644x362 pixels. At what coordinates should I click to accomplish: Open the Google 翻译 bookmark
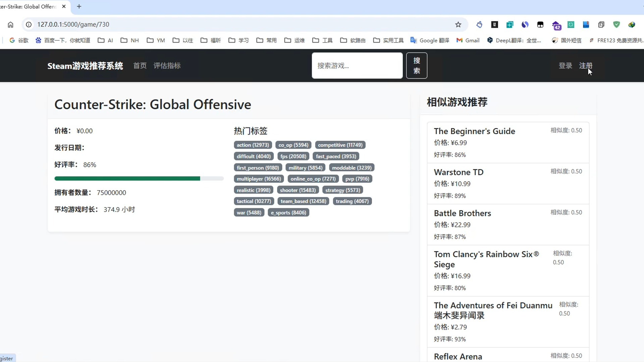pos(430,40)
